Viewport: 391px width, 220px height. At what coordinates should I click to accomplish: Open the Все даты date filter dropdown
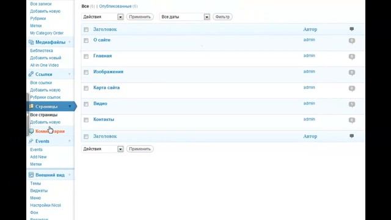(x=185, y=16)
